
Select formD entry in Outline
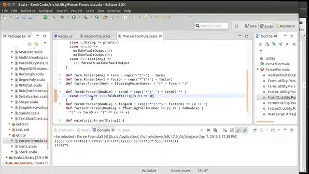(281, 97)
